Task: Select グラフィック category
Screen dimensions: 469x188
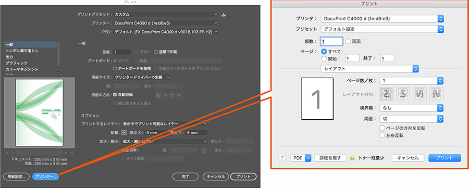Action: 30,63
